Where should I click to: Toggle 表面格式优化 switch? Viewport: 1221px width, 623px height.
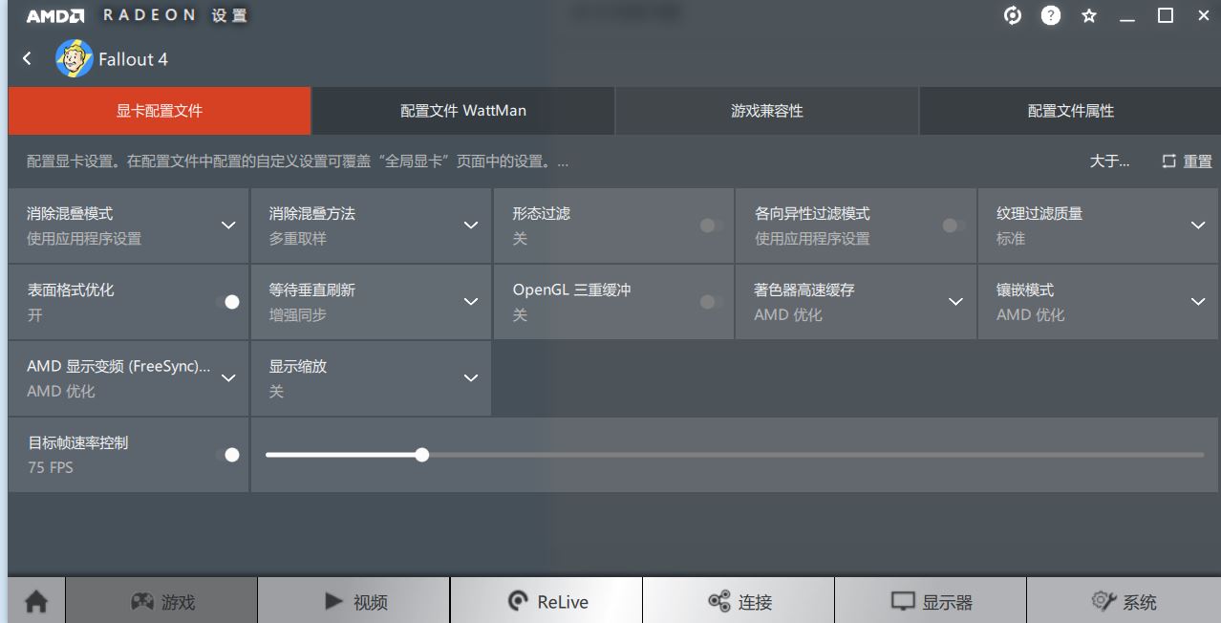pos(229,302)
